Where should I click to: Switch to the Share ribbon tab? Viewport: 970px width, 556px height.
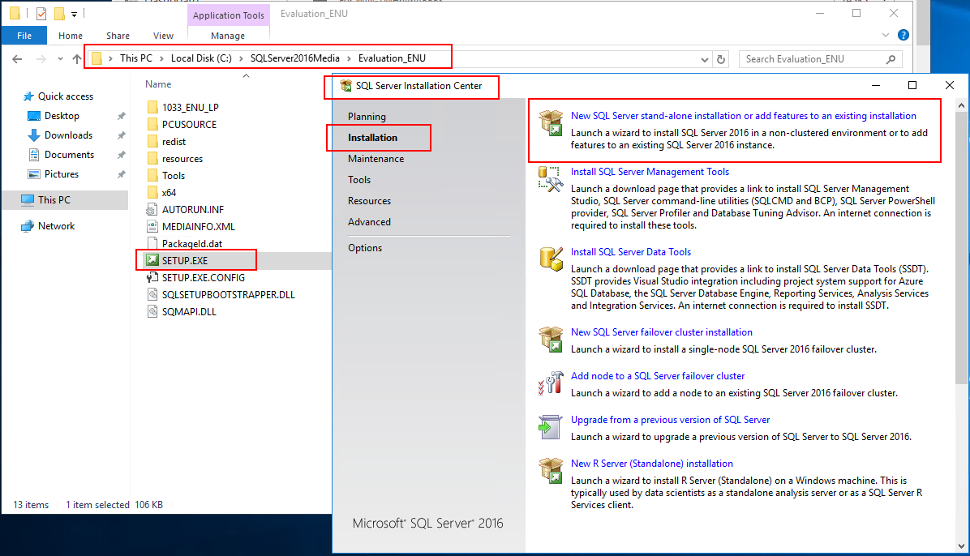[118, 35]
